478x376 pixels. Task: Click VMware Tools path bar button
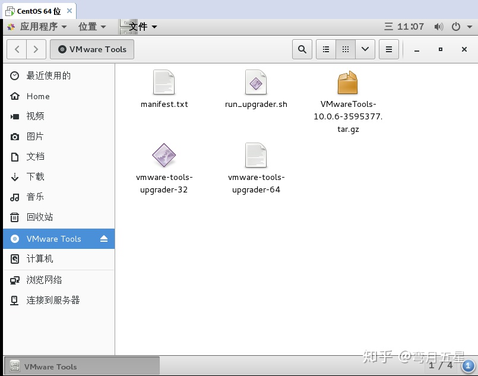tap(92, 49)
